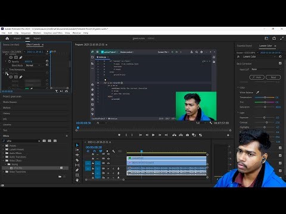The height and width of the screenshot is (214, 286).
Task: Select the Slip tool
Action: click(77, 165)
